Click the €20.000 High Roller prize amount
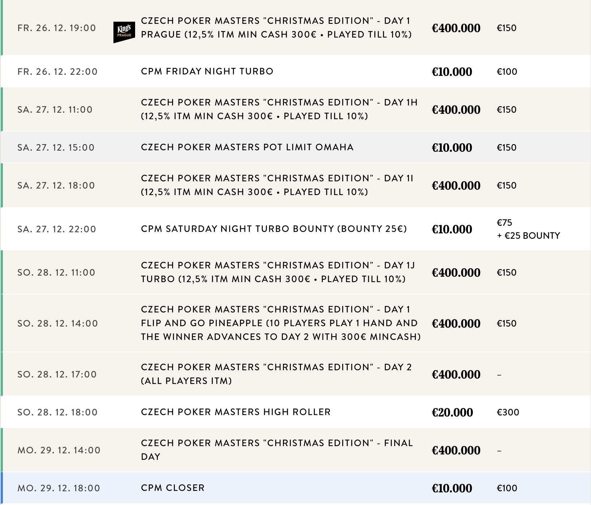This screenshot has height=505, width=591. pyautogui.click(x=452, y=412)
